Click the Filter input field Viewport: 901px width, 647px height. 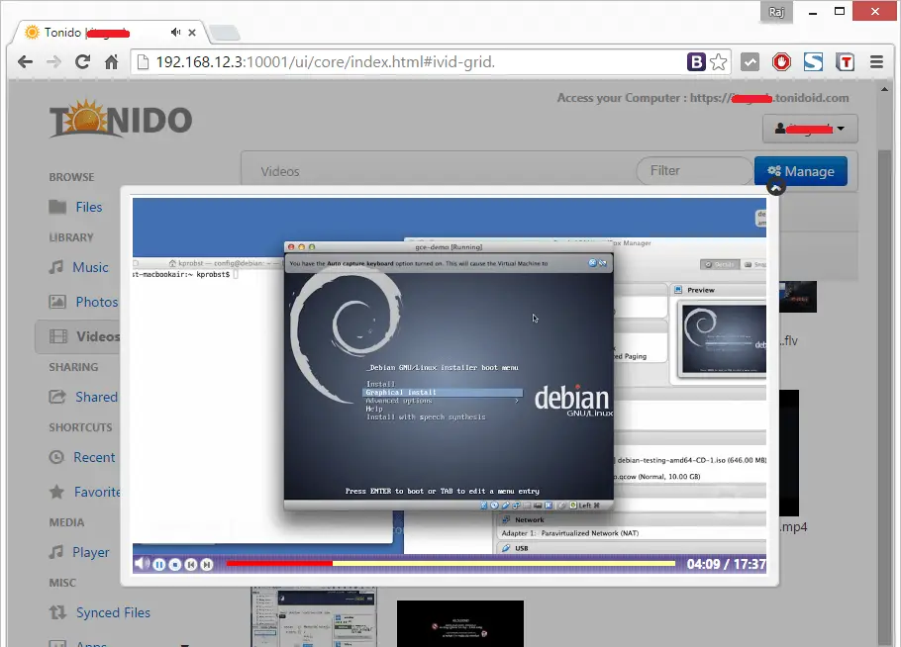click(694, 171)
